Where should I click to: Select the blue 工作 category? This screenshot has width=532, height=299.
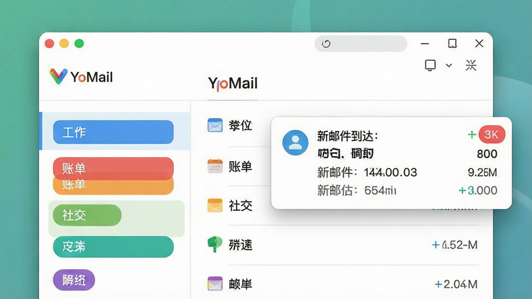[x=113, y=132]
